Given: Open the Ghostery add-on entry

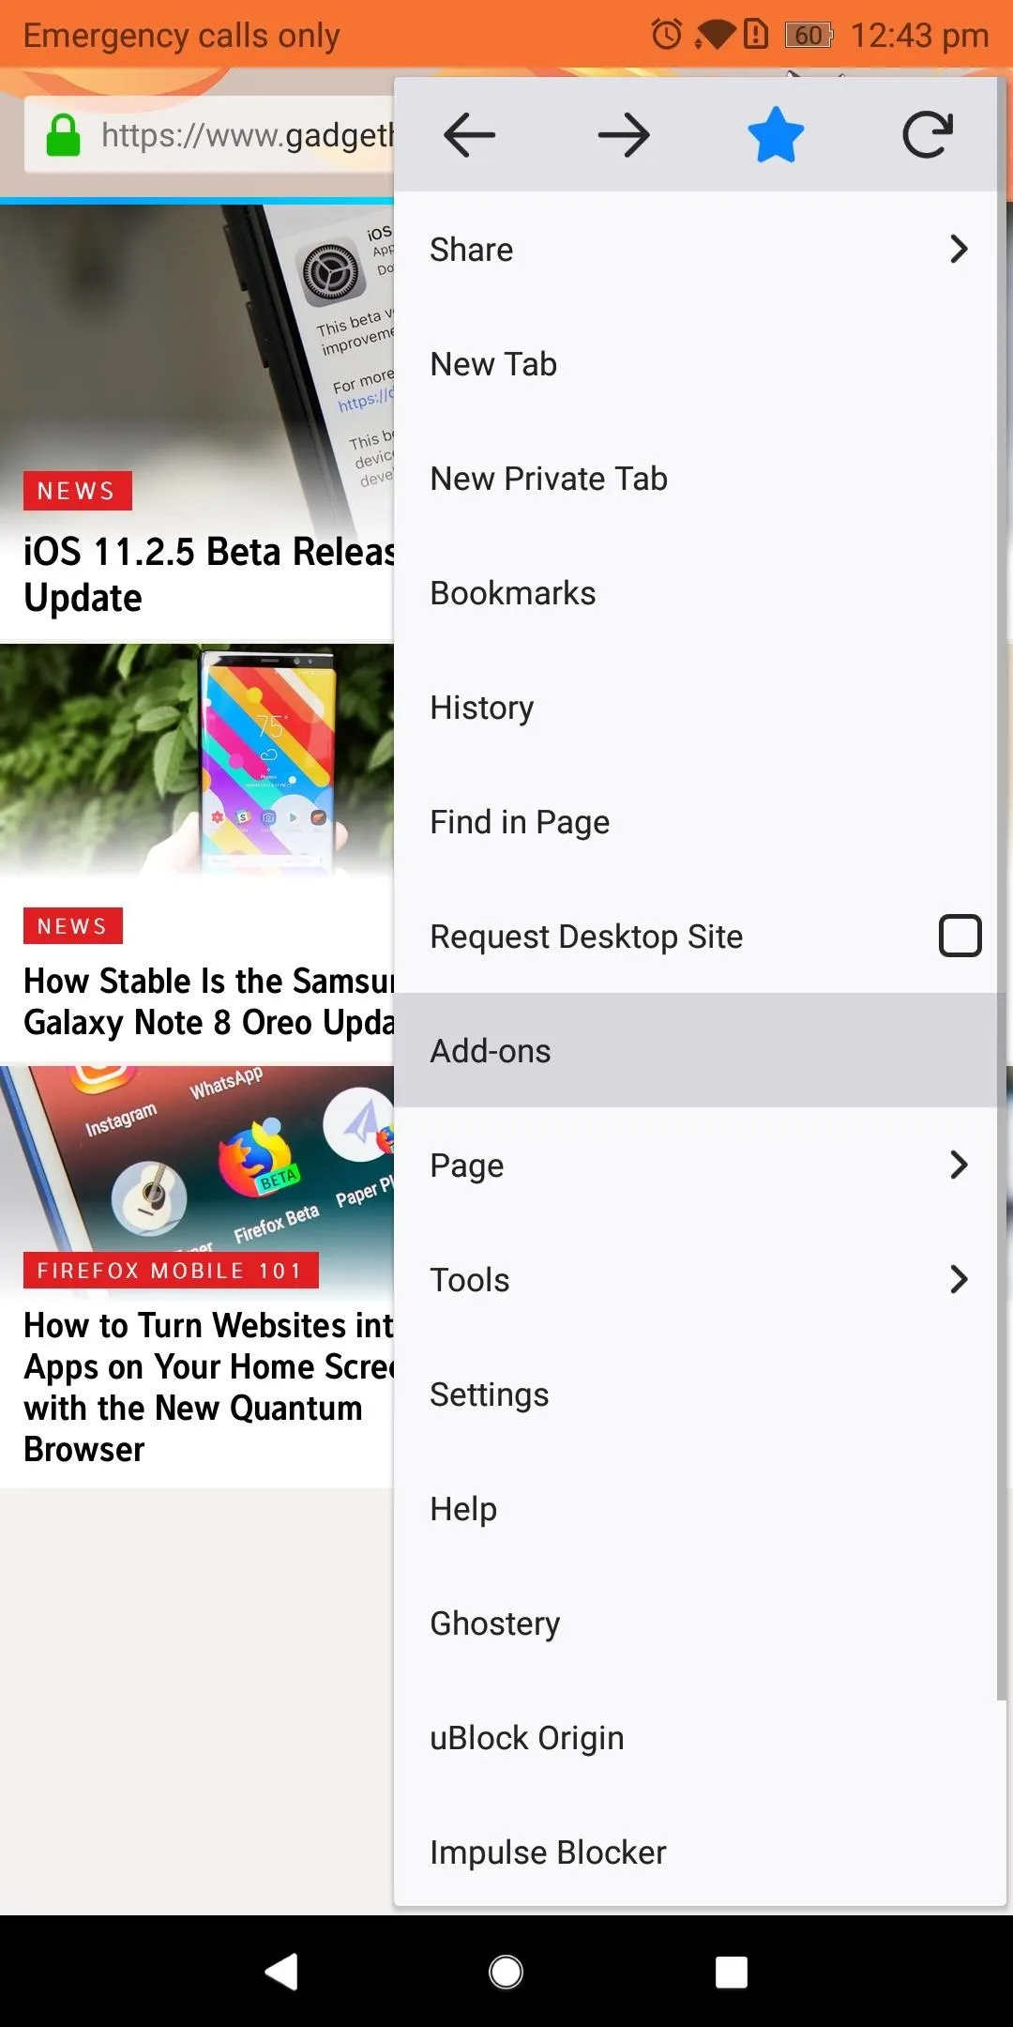Looking at the screenshot, I should 695,1623.
